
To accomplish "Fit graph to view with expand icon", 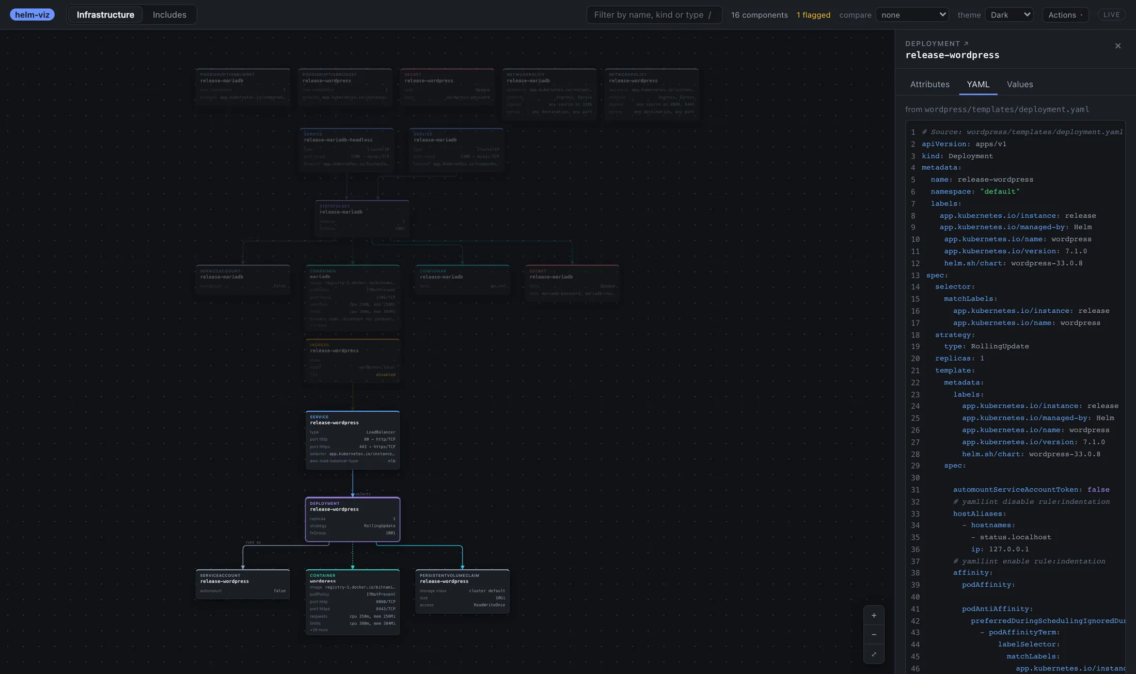I will 874,654.
